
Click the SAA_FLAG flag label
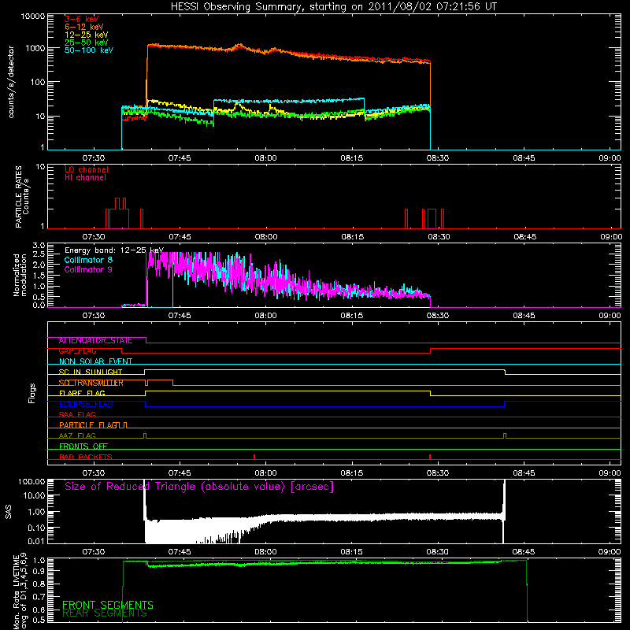77,415
